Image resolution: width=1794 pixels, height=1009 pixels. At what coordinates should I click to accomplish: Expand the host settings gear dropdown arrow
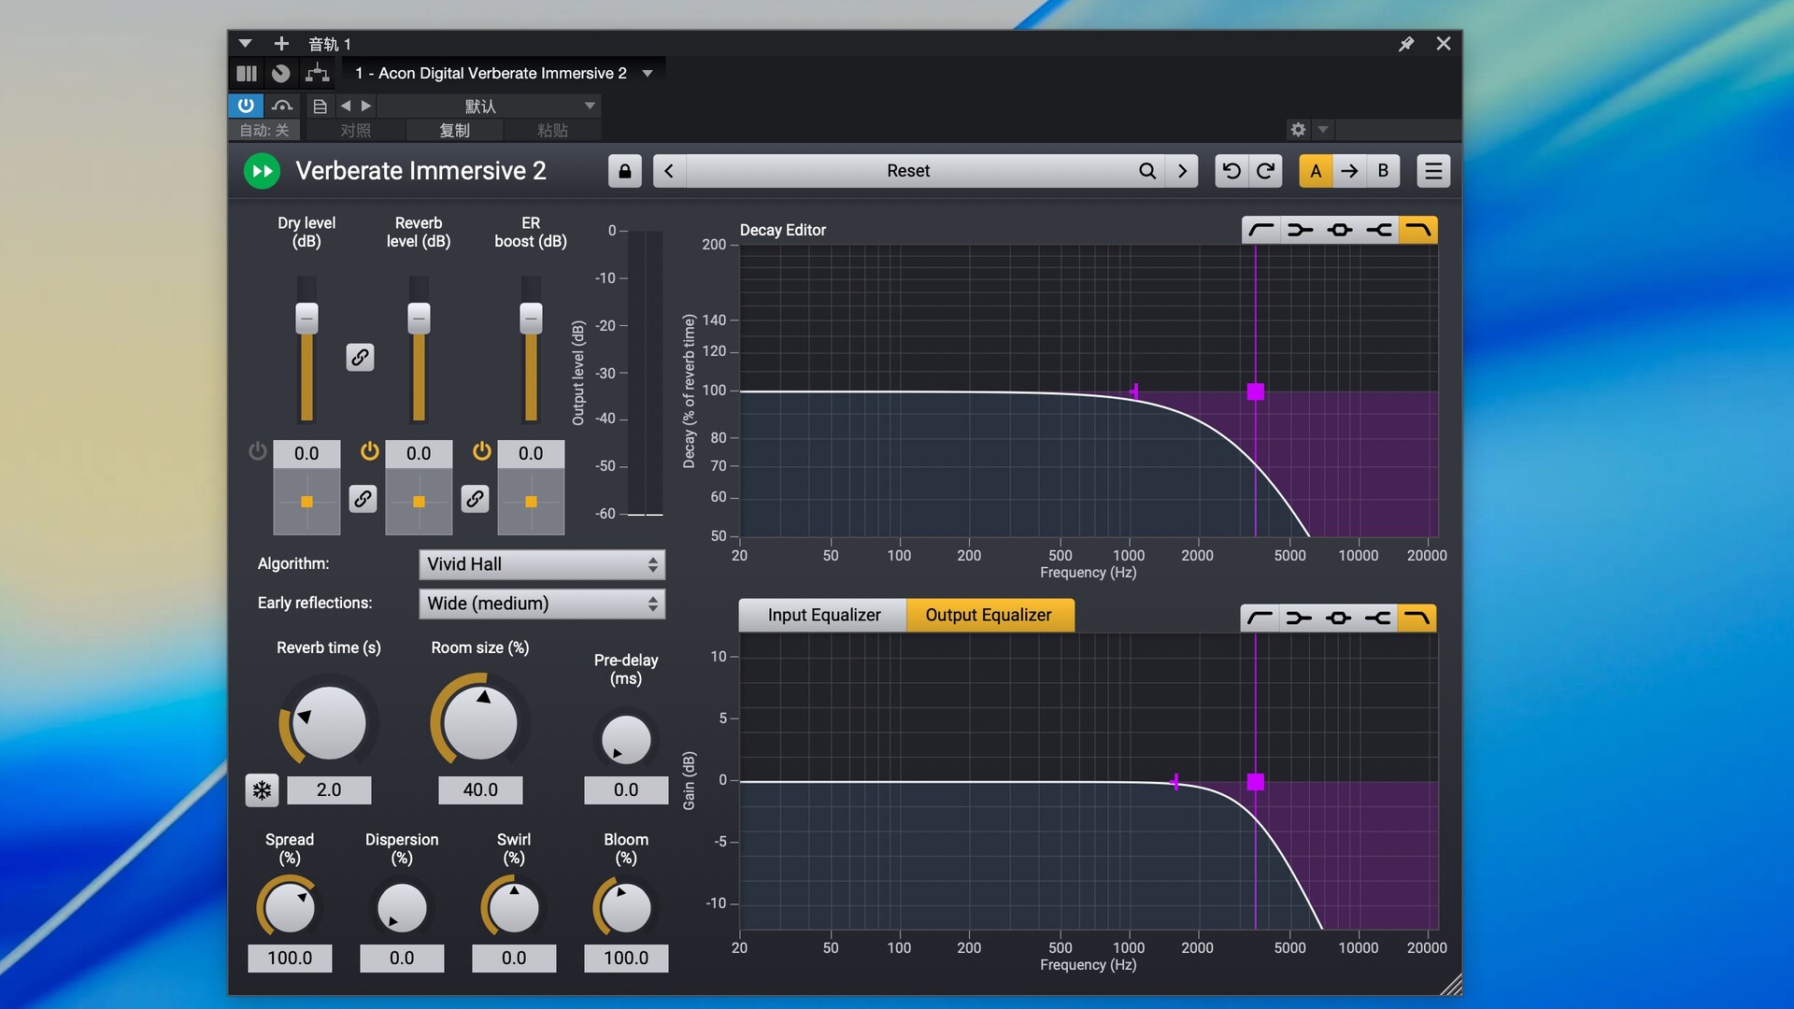(1323, 130)
